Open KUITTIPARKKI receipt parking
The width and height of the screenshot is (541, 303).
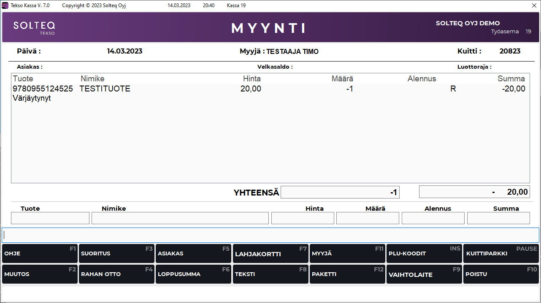[501, 254]
